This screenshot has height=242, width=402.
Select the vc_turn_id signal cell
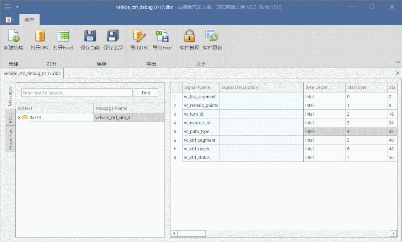pyautogui.click(x=201, y=114)
